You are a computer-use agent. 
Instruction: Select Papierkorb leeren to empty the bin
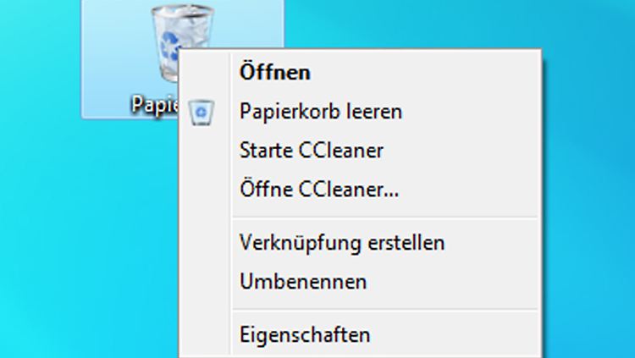pos(321,112)
